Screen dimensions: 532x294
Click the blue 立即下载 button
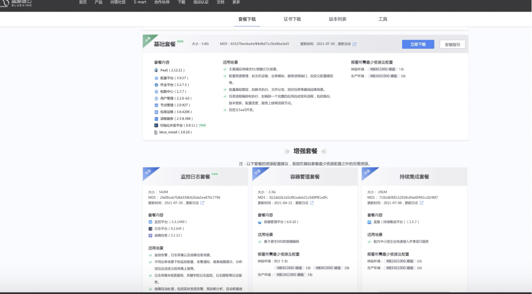tap(418, 44)
